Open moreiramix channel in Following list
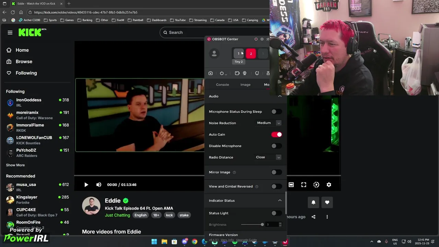 point(37,115)
